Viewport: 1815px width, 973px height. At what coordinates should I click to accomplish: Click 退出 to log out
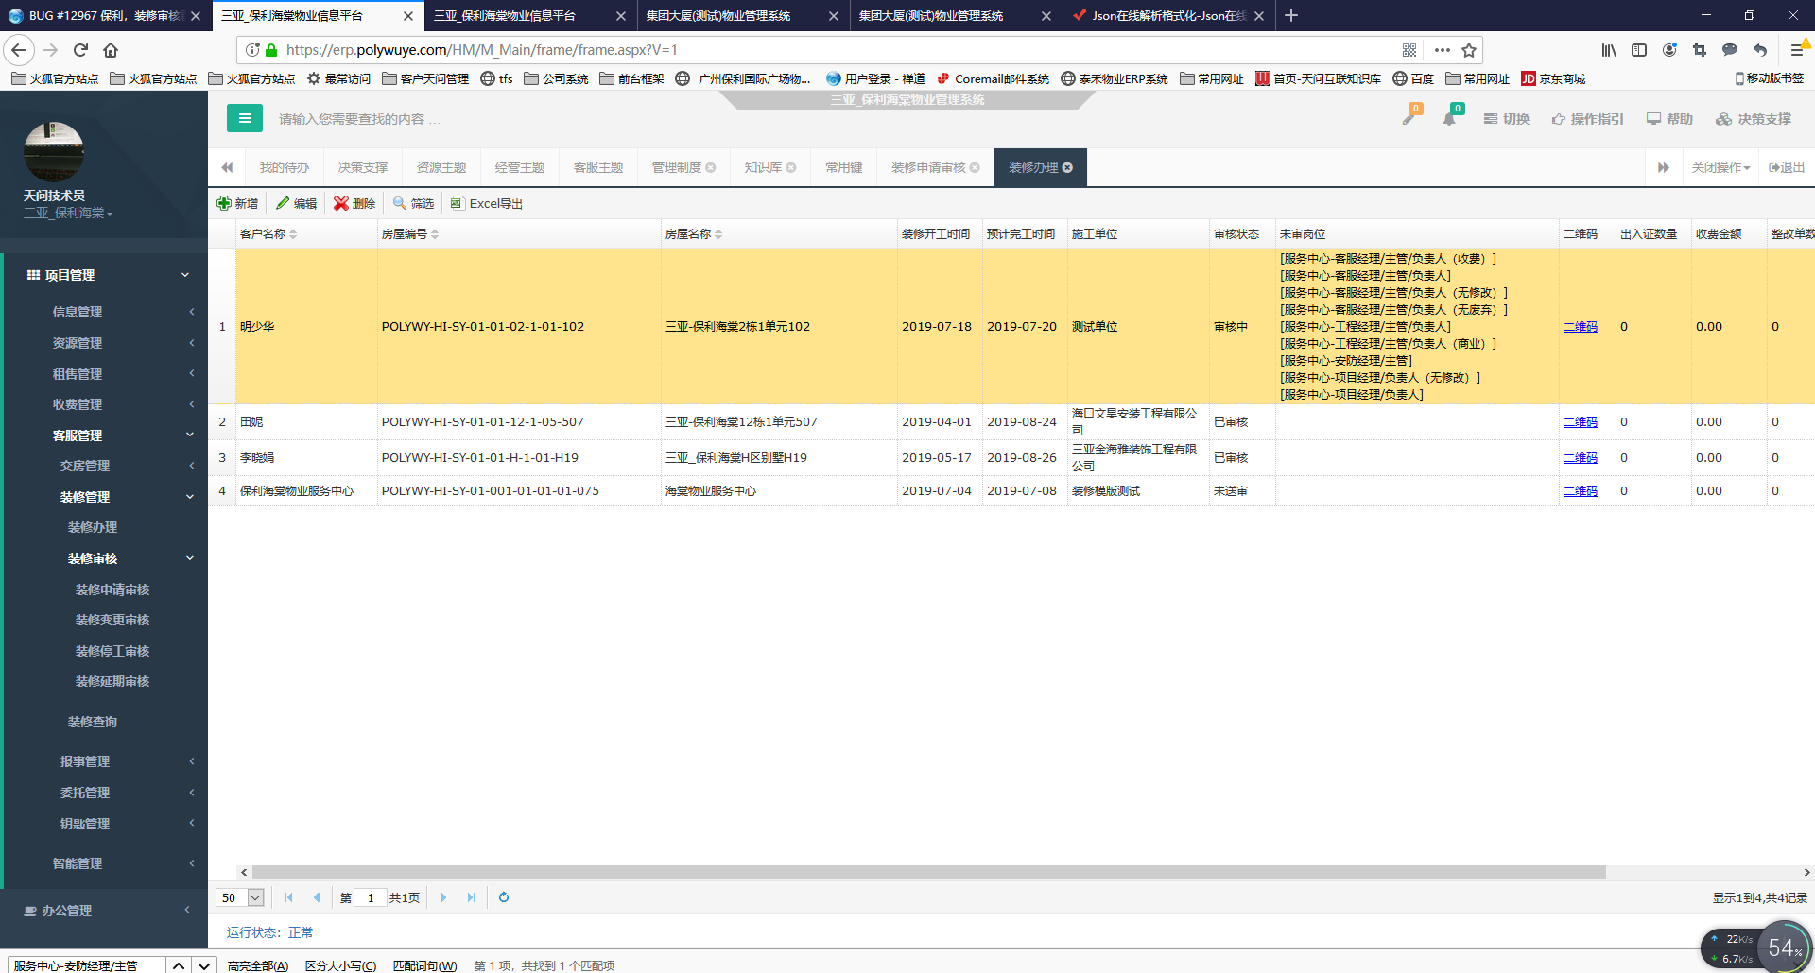[1787, 167]
